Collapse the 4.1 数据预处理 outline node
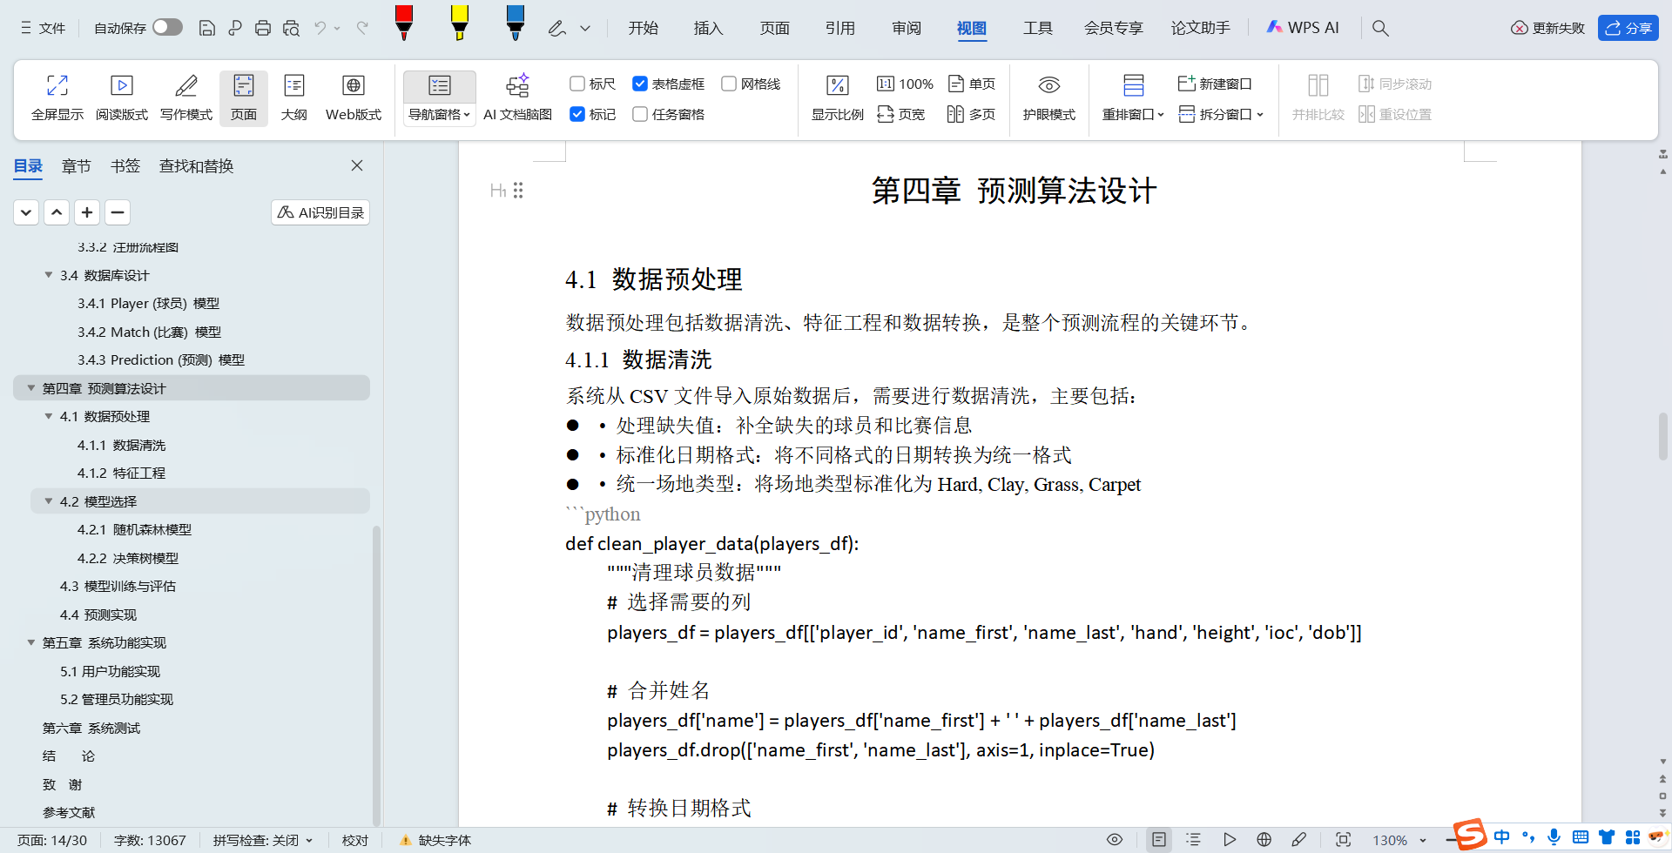This screenshot has height=853, width=1672. coord(49,416)
